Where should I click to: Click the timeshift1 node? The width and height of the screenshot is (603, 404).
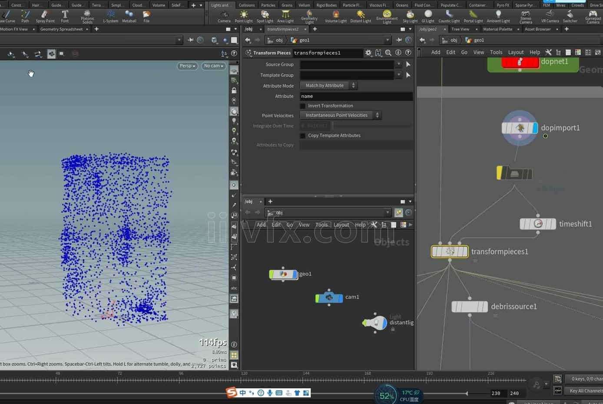pyautogui.click(x=537, y=224)
